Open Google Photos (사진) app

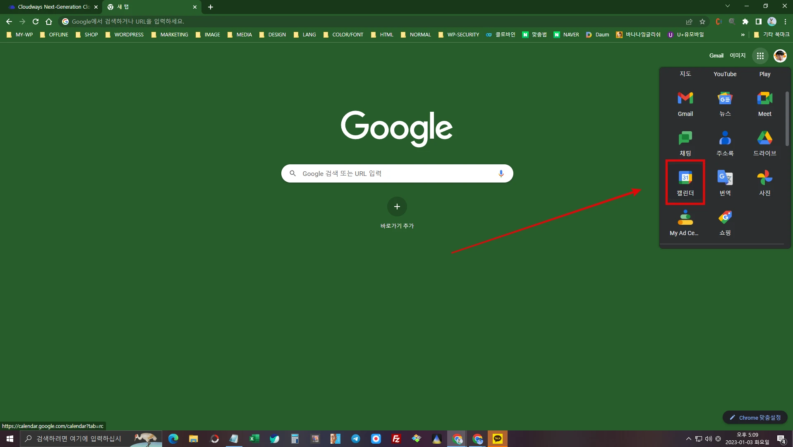coord(764,183)
